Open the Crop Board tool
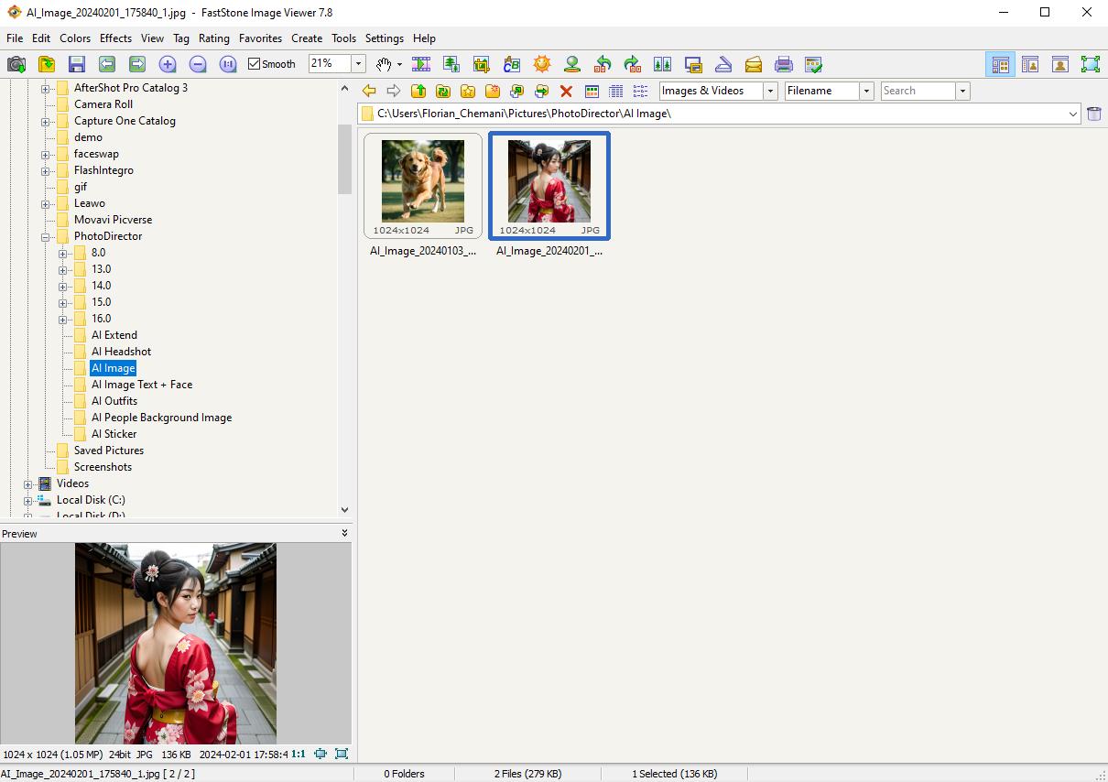This screenshot has width=1108, height=782. (x=481, y=64)
